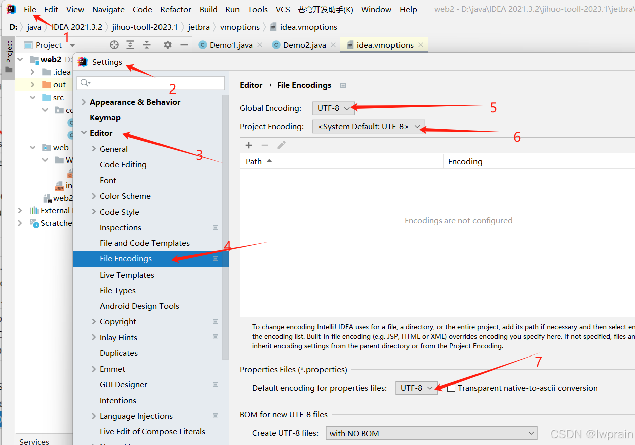Click the External Libraries icon

point(34,210)
